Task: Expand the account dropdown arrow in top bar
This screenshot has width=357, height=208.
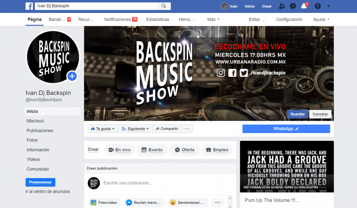Action: click(x=328, y=6)
